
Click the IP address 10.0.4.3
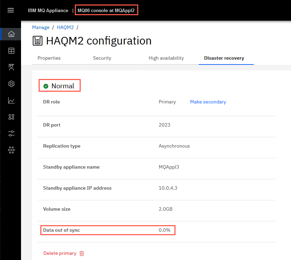(168, 188)
